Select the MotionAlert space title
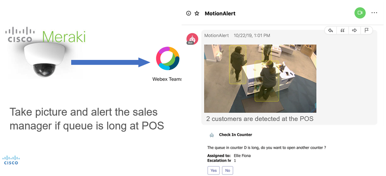This screenshot has height=176, width=386. point(220,13)
